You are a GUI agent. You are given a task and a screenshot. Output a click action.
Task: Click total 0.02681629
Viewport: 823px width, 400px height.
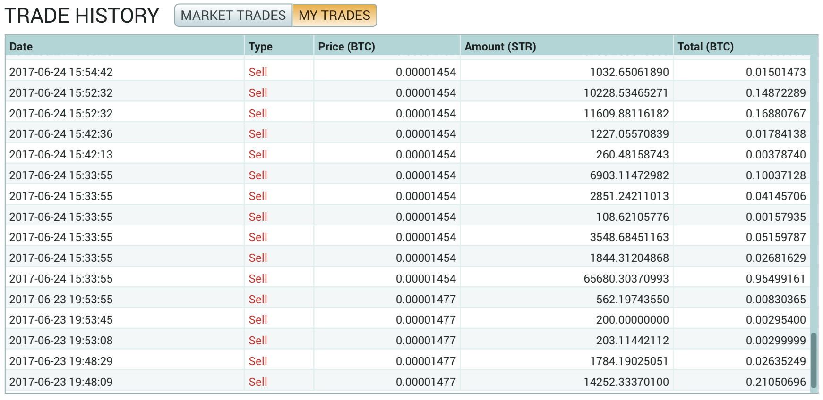coord(776,258)
